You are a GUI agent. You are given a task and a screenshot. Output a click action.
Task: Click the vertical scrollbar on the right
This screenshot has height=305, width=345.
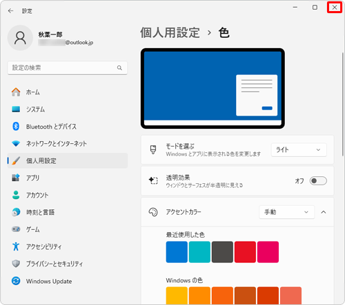click(343, 105)
